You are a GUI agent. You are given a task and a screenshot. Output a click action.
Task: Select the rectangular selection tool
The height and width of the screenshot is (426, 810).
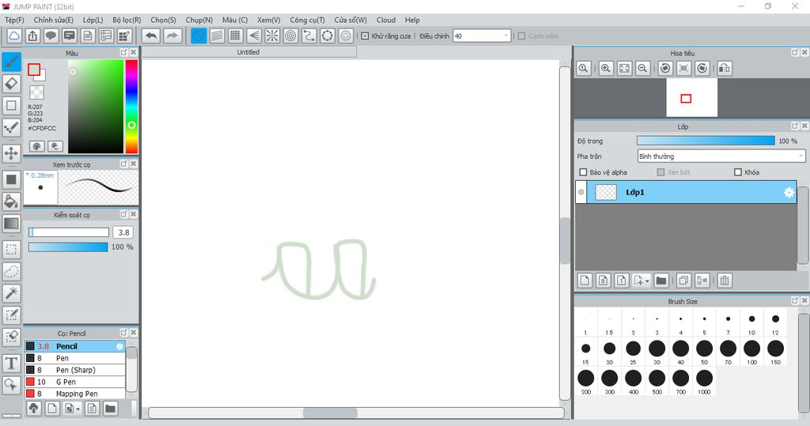coord(11,250)
